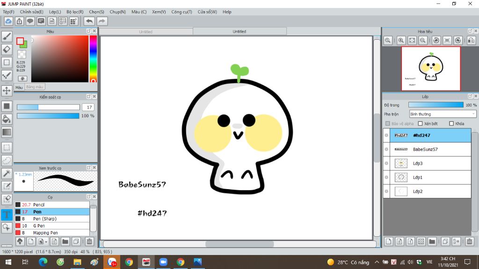
Task: Add brush from cloud download icon
Action: (x=20, y=241)
